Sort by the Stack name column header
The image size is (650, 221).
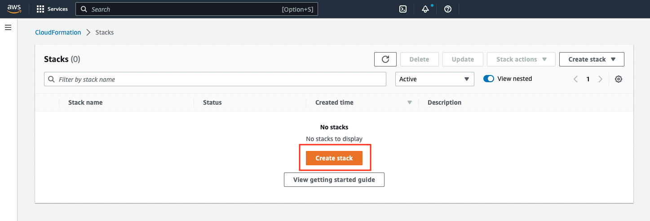coord(85,102)
